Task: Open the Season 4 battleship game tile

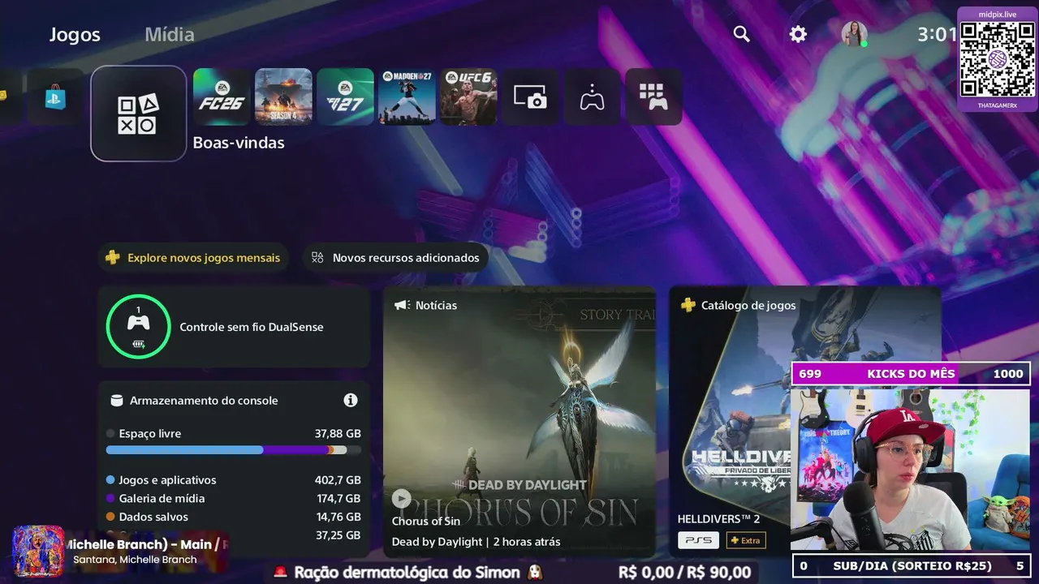Action: pyautogui.click(x=283, y=97)
